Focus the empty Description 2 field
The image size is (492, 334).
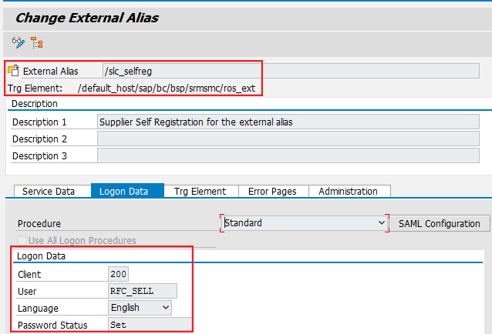288,139
